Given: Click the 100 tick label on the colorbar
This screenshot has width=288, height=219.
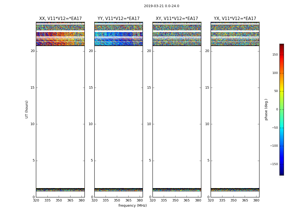Looking at the screenshot, I should coord(275,73).
